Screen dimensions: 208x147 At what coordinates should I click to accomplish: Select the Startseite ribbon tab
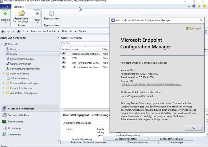click(x=18, y=7)
